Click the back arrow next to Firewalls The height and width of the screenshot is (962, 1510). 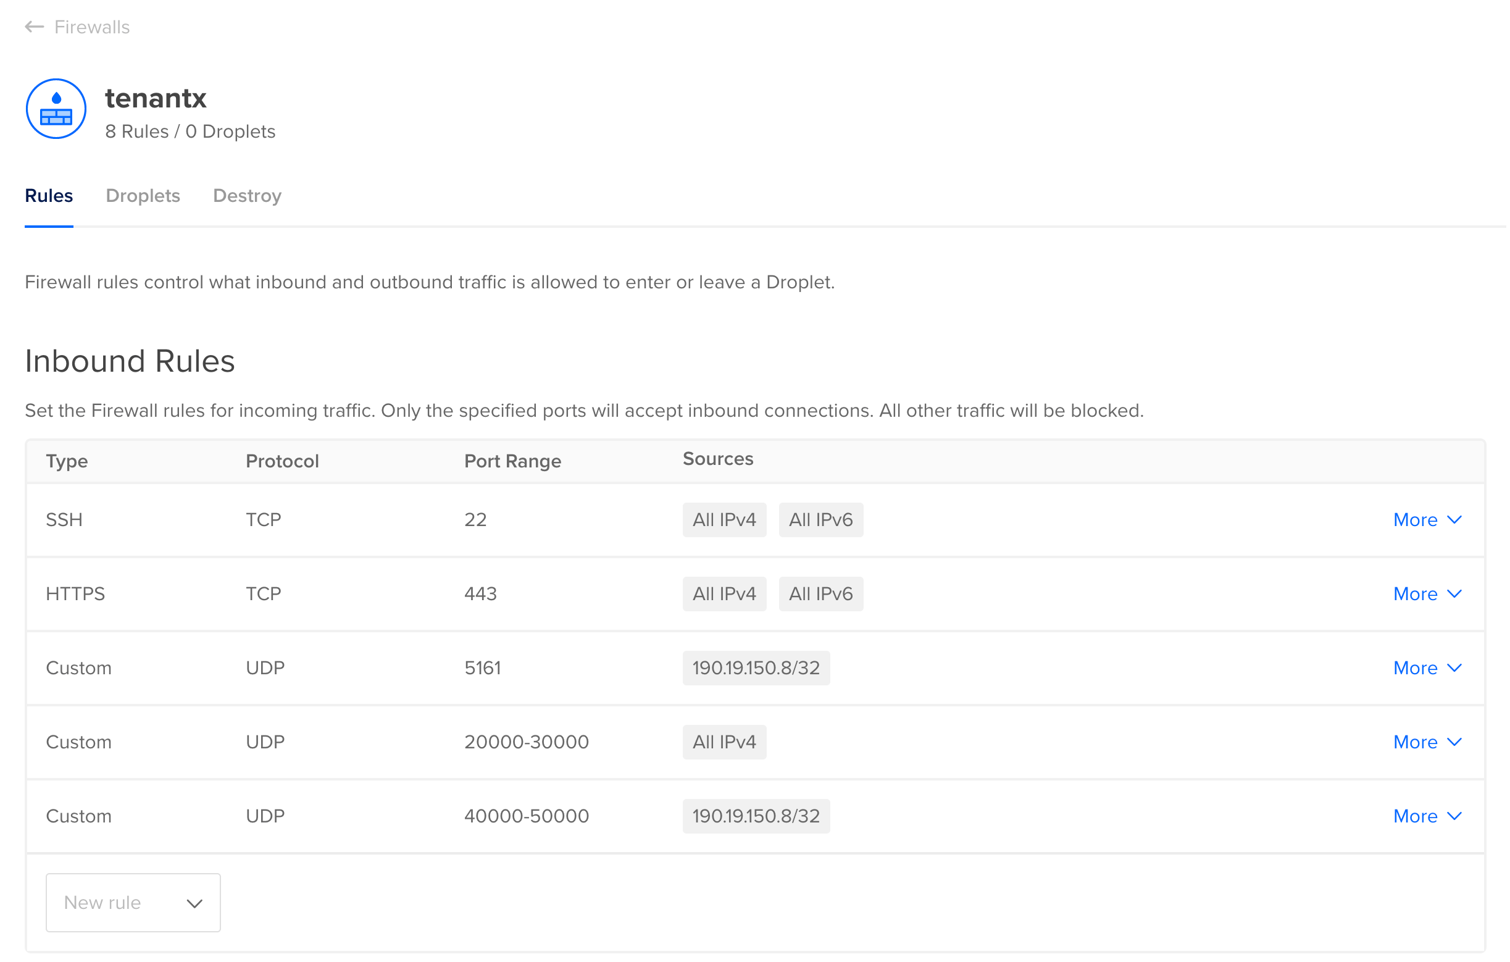(33, 27)
